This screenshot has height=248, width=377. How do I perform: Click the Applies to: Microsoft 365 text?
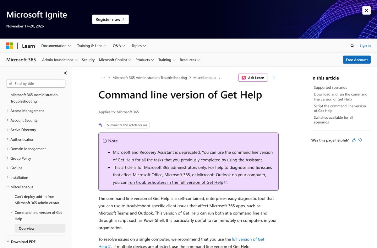[118, 112]
